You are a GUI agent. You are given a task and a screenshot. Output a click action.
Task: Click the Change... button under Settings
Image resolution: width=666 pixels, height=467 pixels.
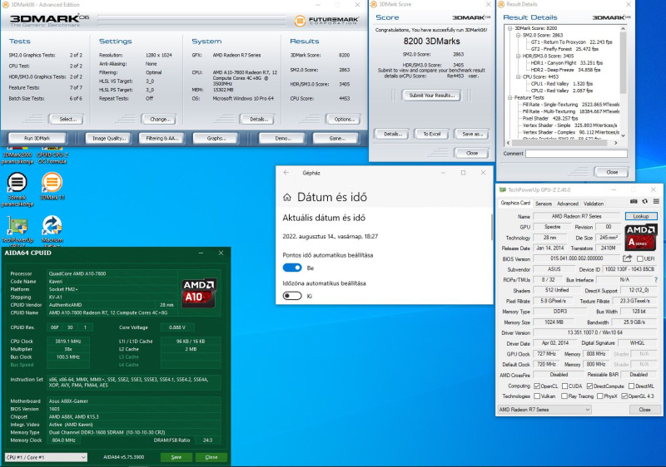pos(159,119)
